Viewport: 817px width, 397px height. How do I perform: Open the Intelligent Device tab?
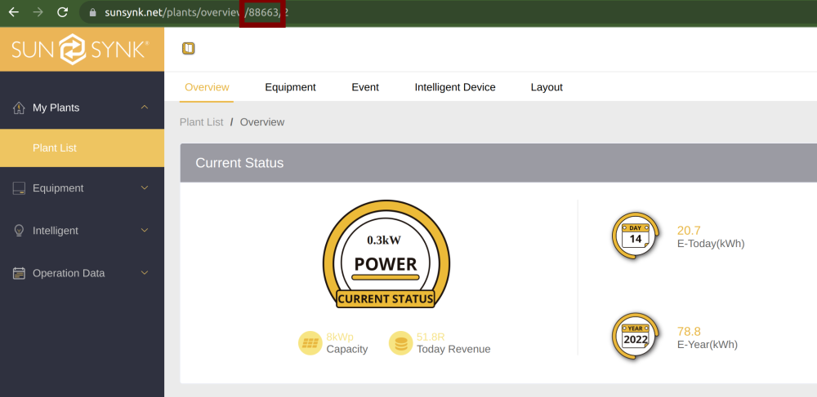pos(455,87)
